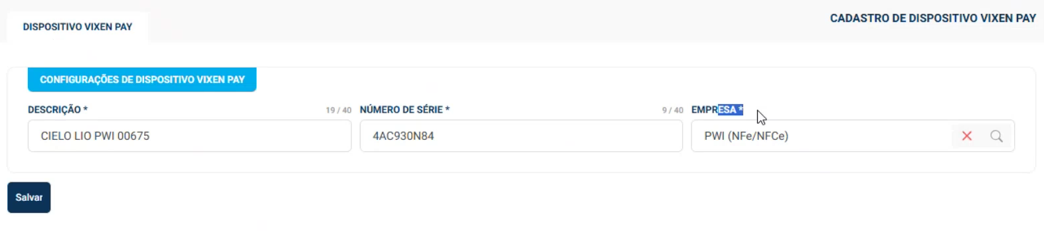The image size is (1044, 240).
Task: Switch to the Dispositivo Vixen Pay tab
Action: (x=78, y=27)
